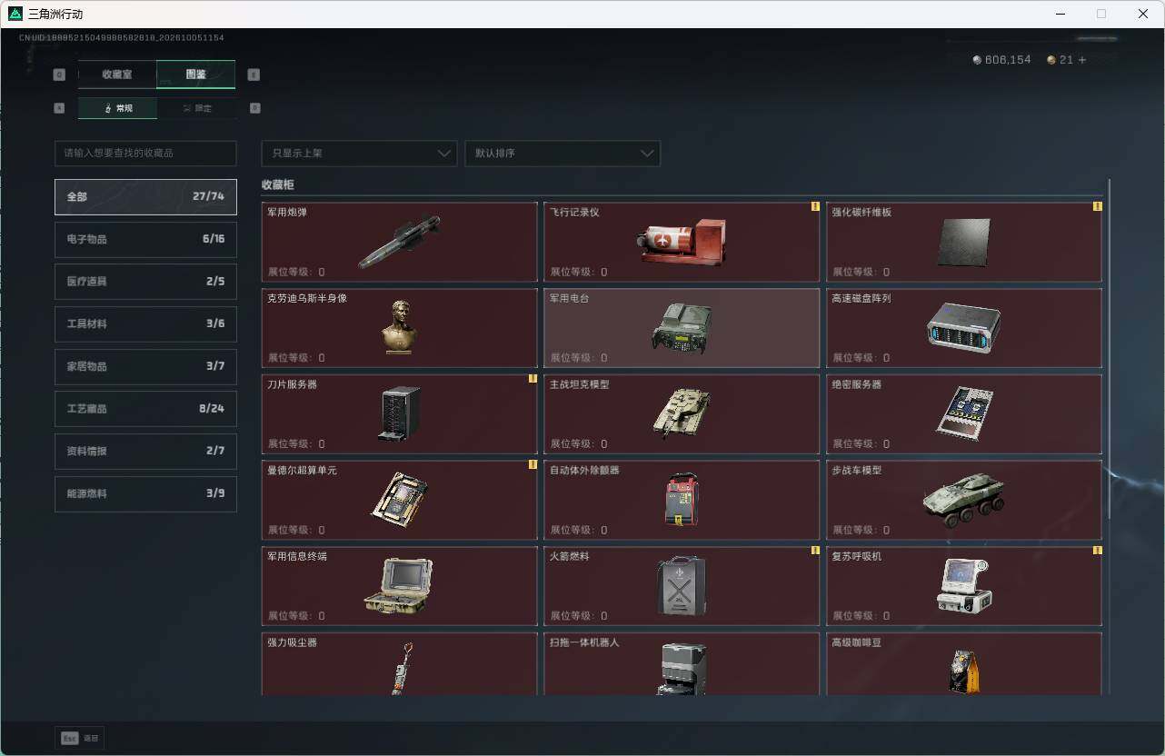This screenshot has height=756, width=1165.
Task: Open the 绝密服务器 item
Action: [964, 414]
